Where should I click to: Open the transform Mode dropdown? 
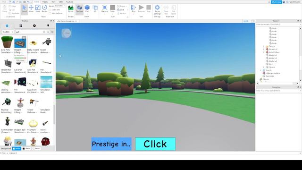(x=60, y=6)
